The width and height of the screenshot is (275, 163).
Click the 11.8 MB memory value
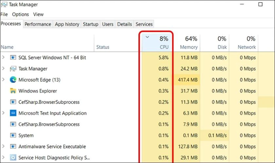tap(189, 57)
